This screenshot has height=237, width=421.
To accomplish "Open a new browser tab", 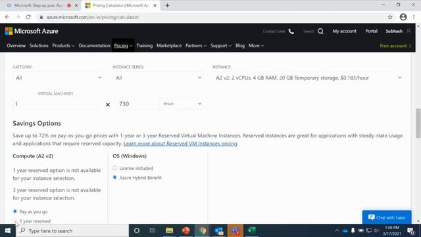I will [167, 5].
